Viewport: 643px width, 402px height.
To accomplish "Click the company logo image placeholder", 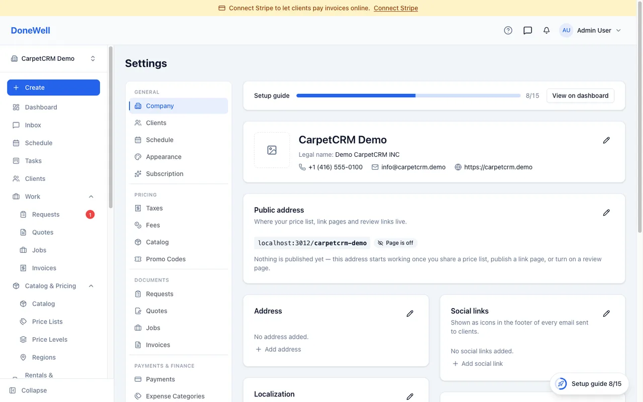I will 272,150.
